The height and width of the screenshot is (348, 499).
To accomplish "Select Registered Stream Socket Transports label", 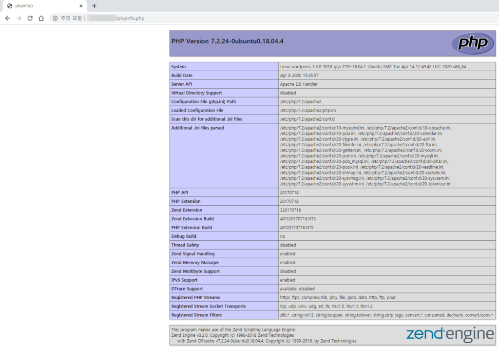I will [209, 306].
